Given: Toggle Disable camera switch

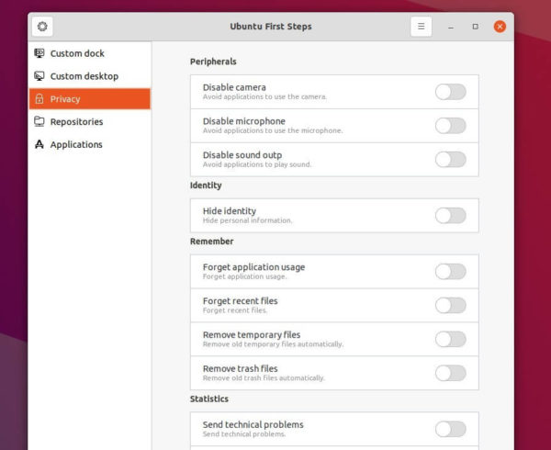Looking at the screenshot, I should pyautogui.click(x=451, y=92).
